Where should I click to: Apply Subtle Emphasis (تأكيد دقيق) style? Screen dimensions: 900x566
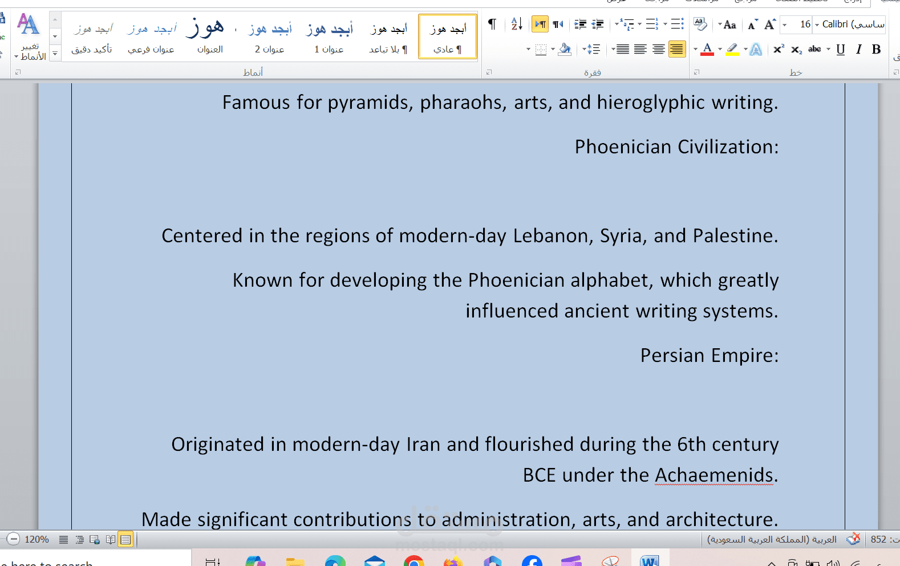[x=92, y=36]
